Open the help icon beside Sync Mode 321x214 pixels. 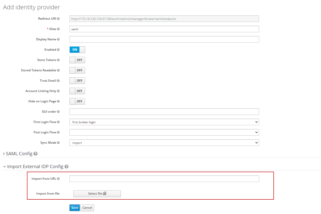[x=58, y=143]
